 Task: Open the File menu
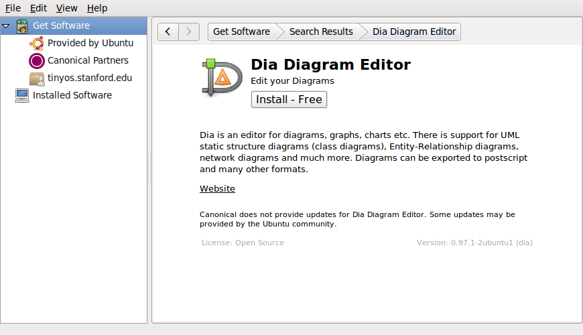click(13, 8)
